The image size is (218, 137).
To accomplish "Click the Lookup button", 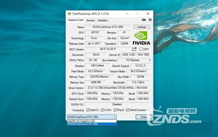I will [x=141, y=27].
